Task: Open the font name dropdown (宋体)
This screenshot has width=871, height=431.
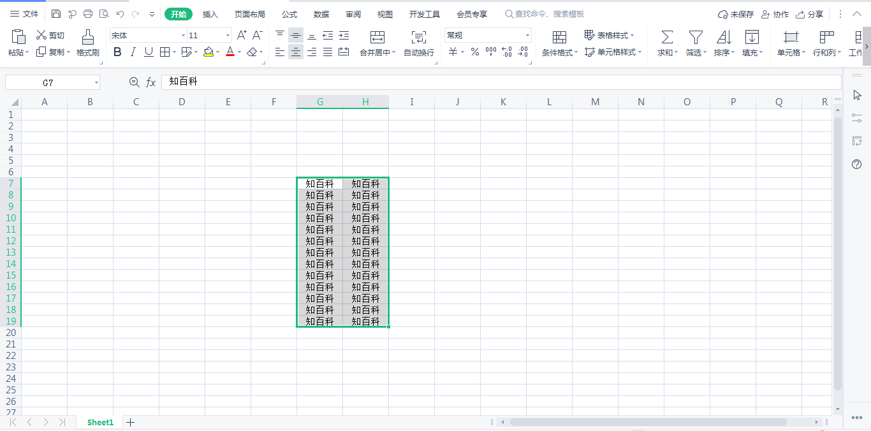Action: (x=183, y=36)
